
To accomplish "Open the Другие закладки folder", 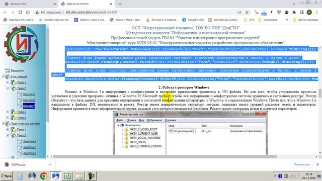I will [306, 20].
